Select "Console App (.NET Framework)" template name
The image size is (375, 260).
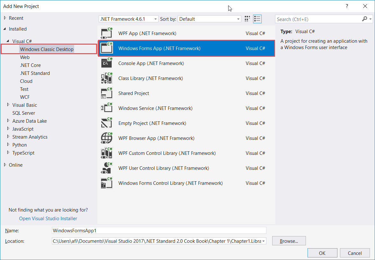point(151,63)
